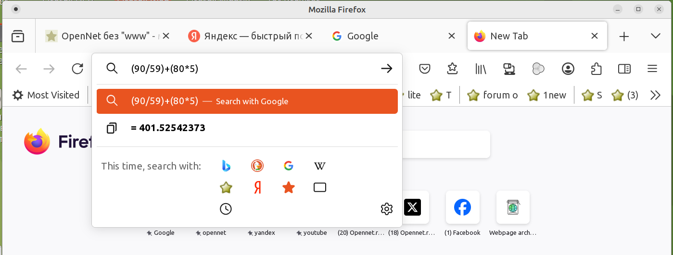Viewport: 673px width, 255px height.
Task: Search this time with DuckDuckGo
Action: coord(257,166)
